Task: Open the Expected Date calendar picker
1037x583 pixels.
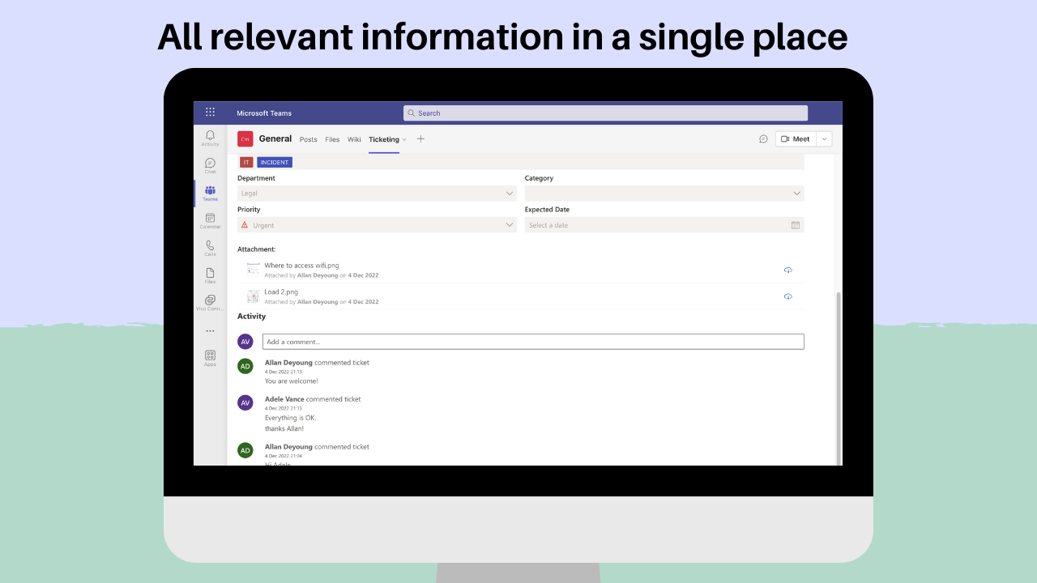Action: (796, 224)
